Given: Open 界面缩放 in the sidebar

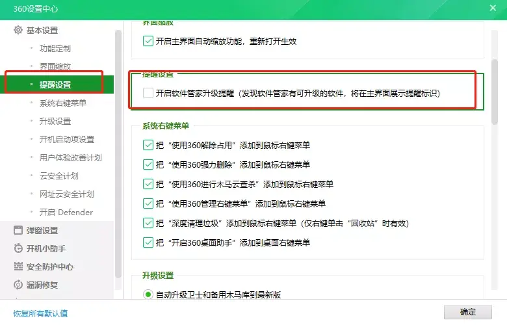Looking at the screenshot, I should click(55, 66).
